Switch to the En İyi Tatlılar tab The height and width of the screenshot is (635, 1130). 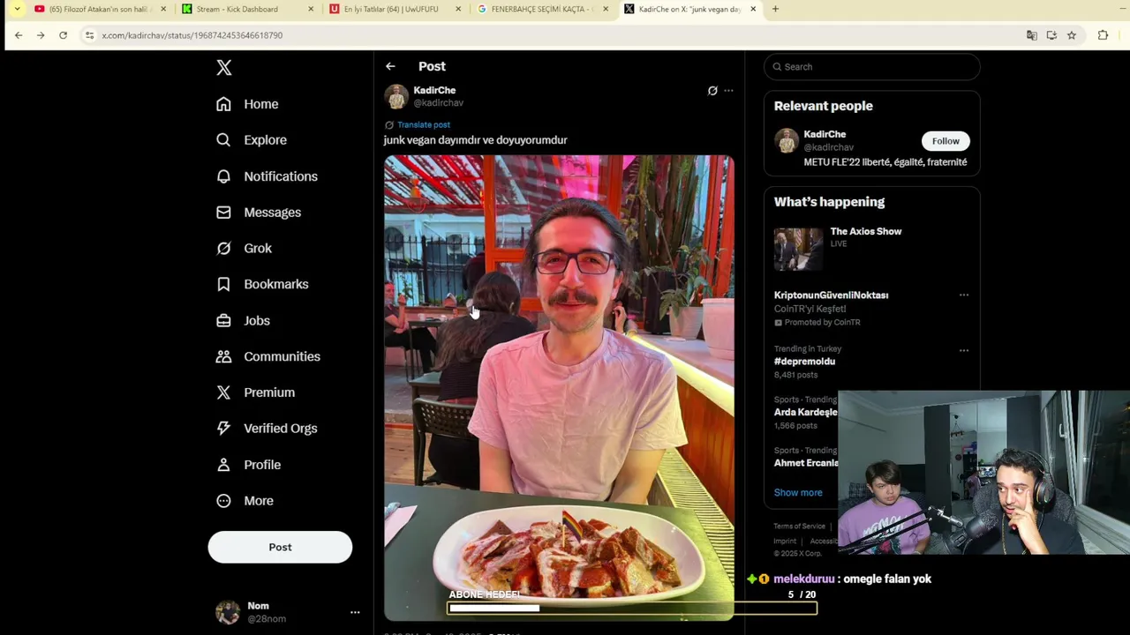395,9
